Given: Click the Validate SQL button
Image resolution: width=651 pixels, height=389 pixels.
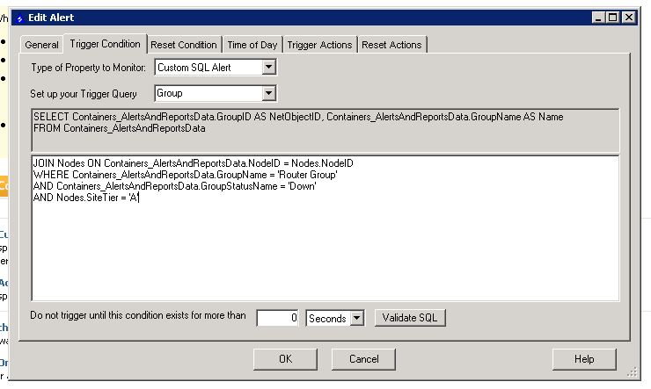Looking at the screenshot, I should 410,318.
